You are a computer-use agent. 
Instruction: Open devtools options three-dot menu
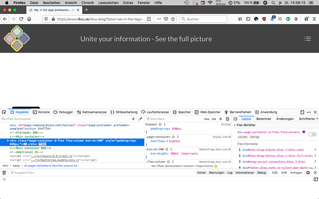click(x=309, y=112)
